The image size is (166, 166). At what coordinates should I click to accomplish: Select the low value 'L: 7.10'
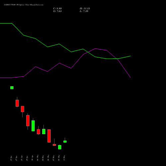[x=84, y=11]
